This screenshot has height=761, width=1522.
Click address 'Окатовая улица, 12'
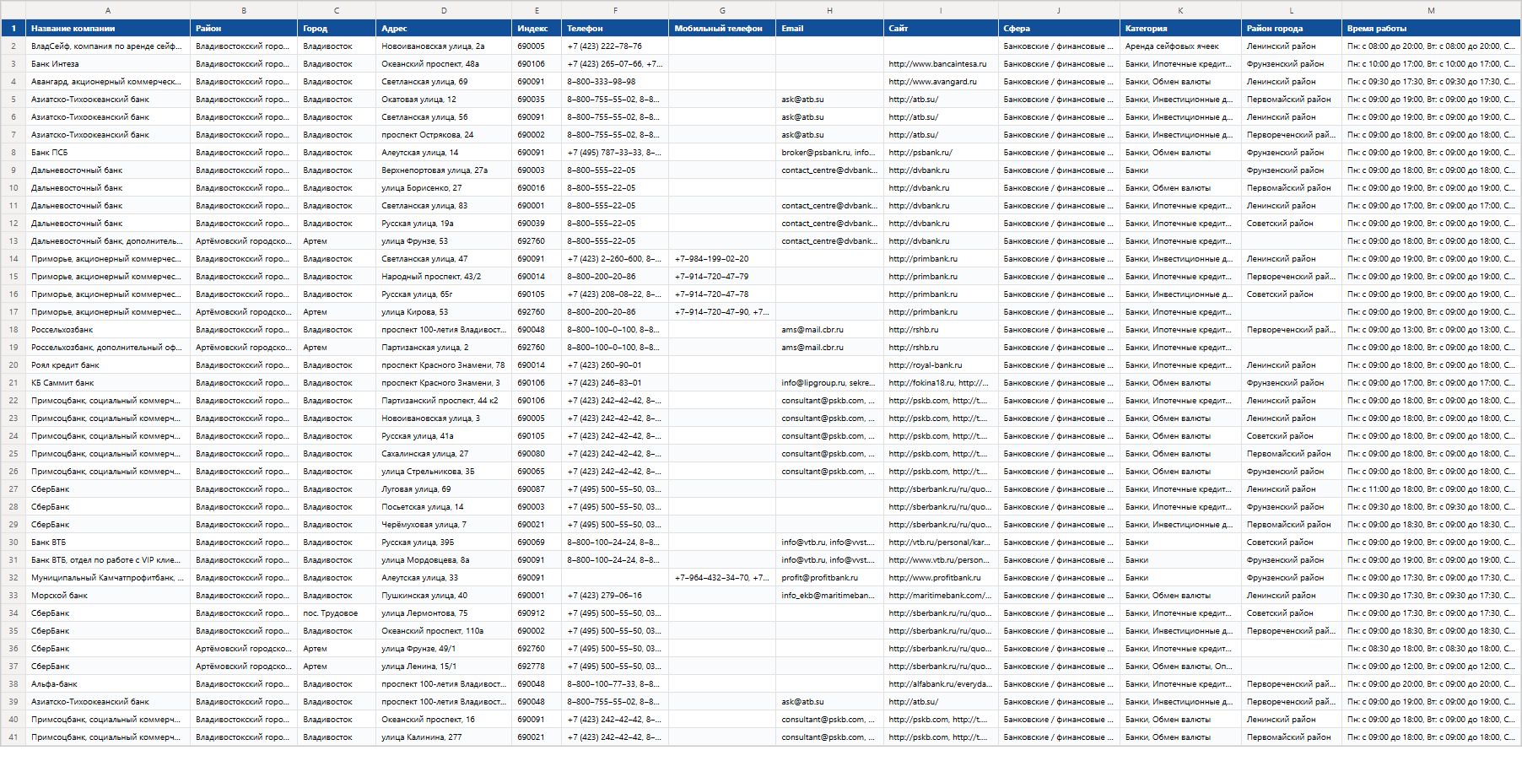[444, 100]
